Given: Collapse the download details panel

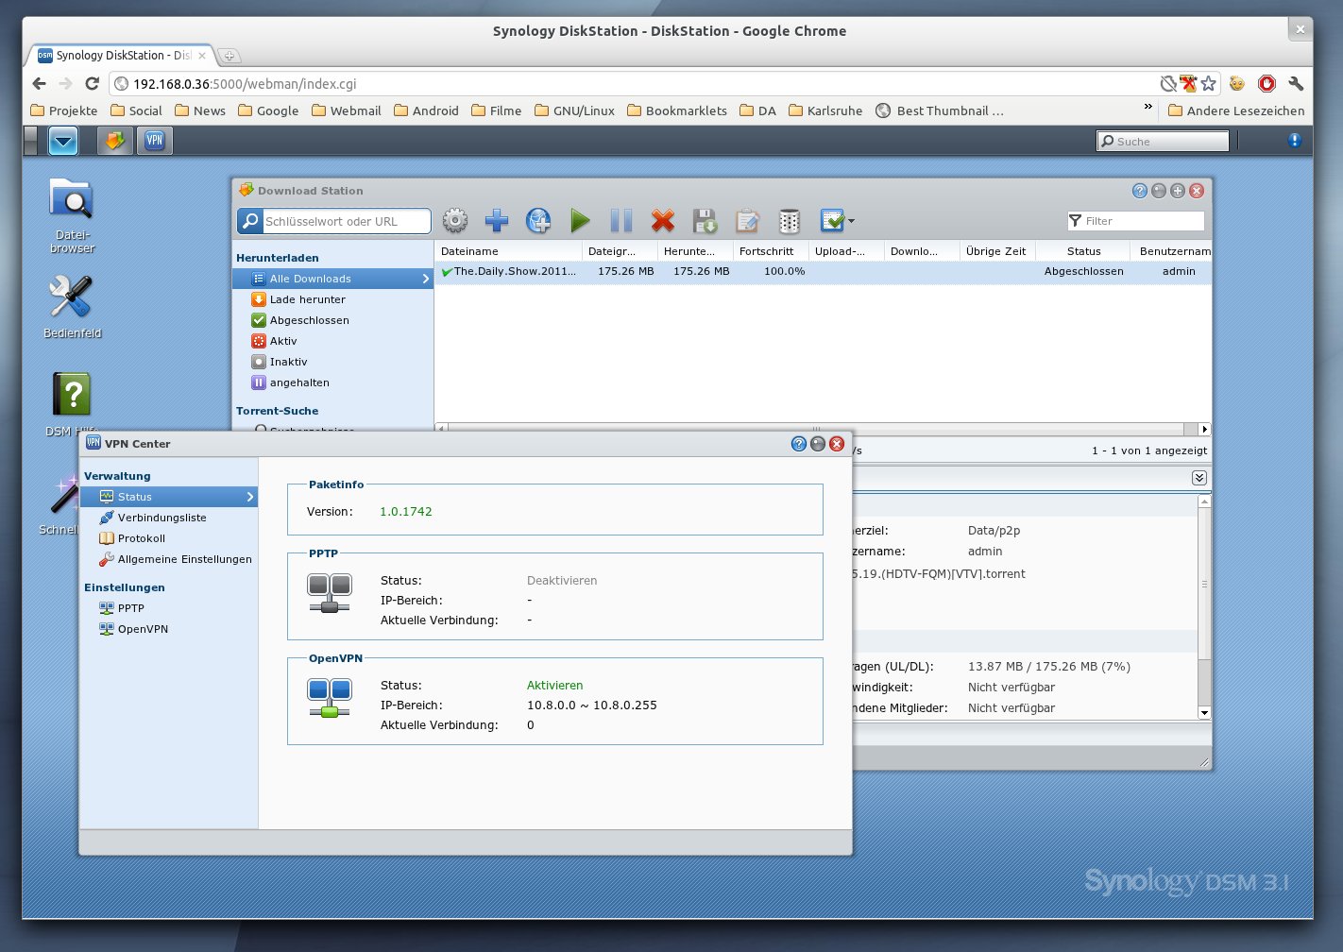Looking at the screenshot, I should 1198,478.
